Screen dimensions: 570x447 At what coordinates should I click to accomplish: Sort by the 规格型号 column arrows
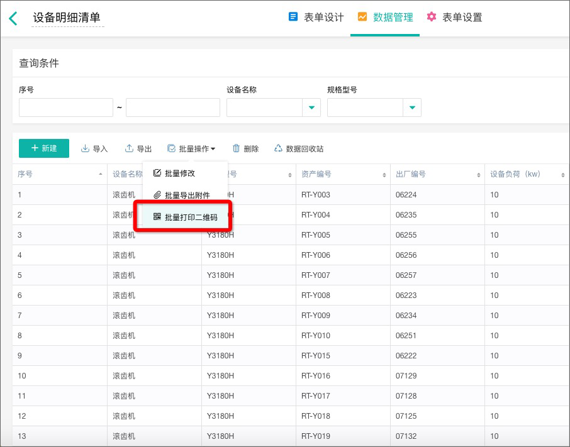[x=290, y=175]
